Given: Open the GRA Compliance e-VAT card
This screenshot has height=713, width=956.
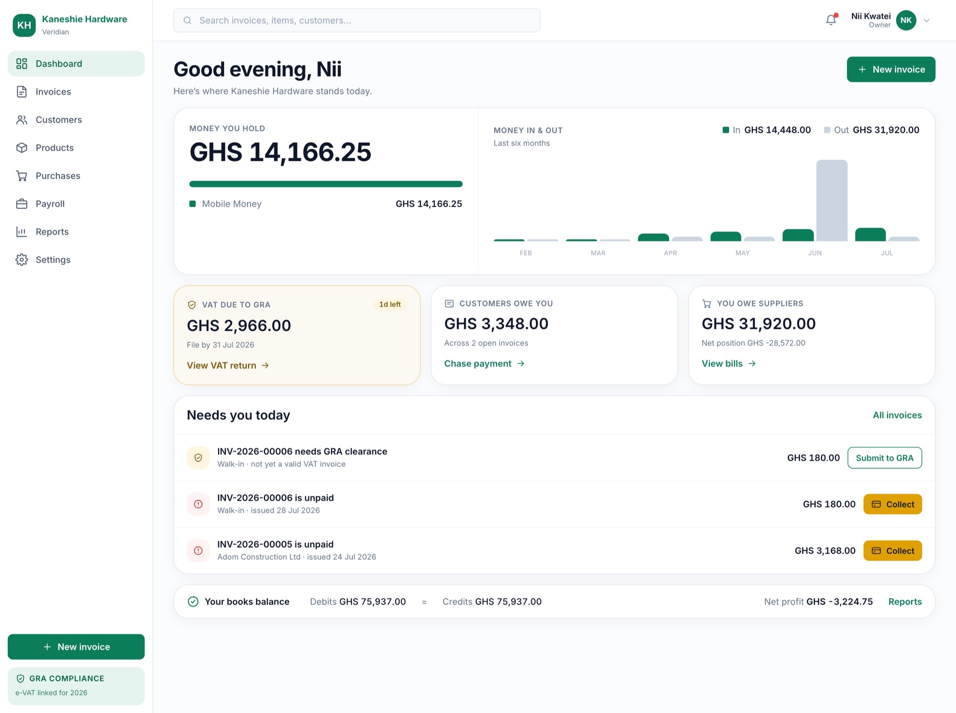Looking at the screenshot, I should [x=76, y=686].
